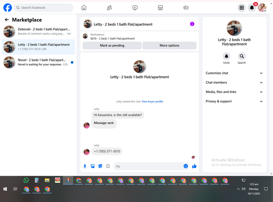Choose a sticker icon
Screen dimensions: 273x202
click(100, 166)
